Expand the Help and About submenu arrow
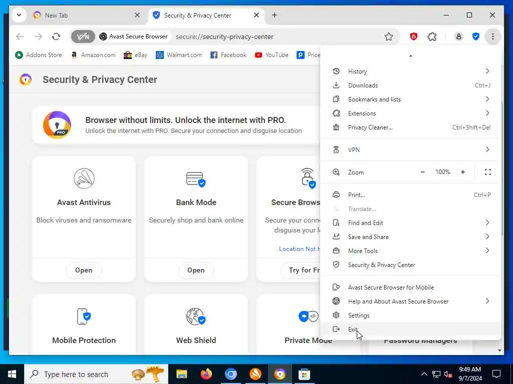The height and width of the screenshot is (384, 513). click(x=487, y=301)
